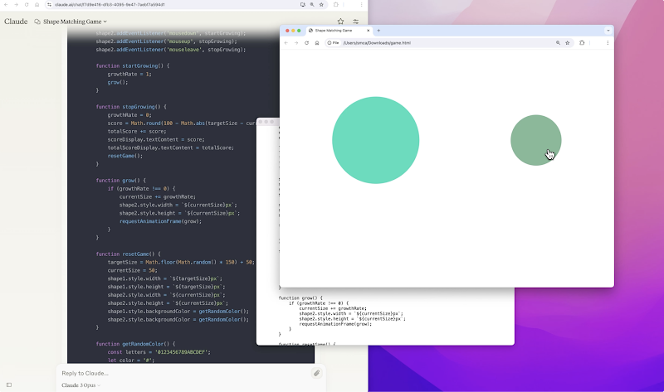Click the zoom magnifier icon in game address bar
The height and width of the screenshot is (392, 664).
click(x=558, y=43)
